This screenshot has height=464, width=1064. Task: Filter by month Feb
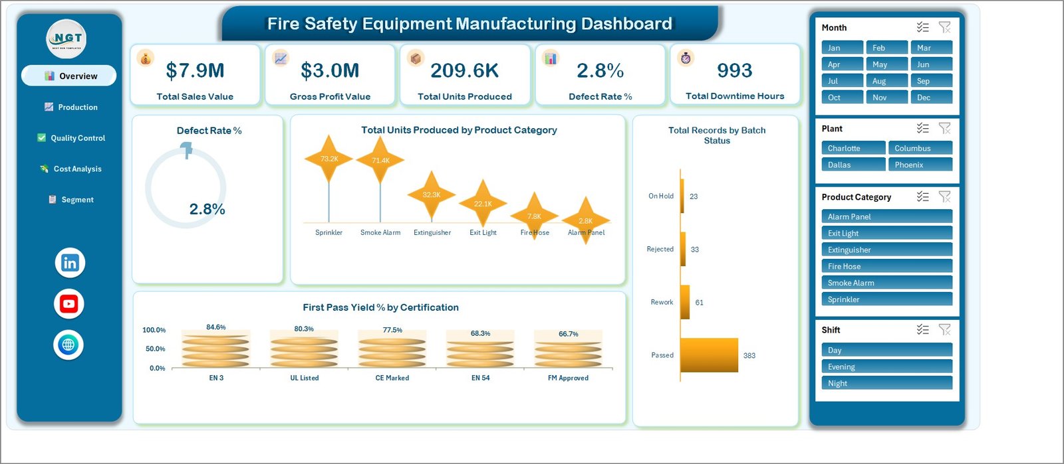pos(887,48)
